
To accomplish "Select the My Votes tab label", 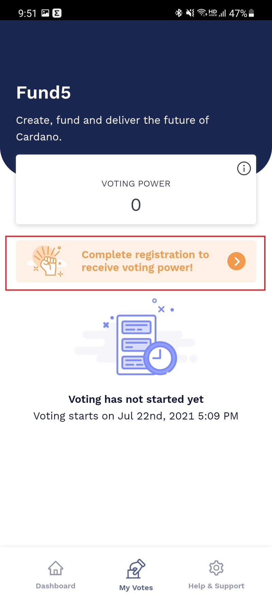I will point(136,588).
